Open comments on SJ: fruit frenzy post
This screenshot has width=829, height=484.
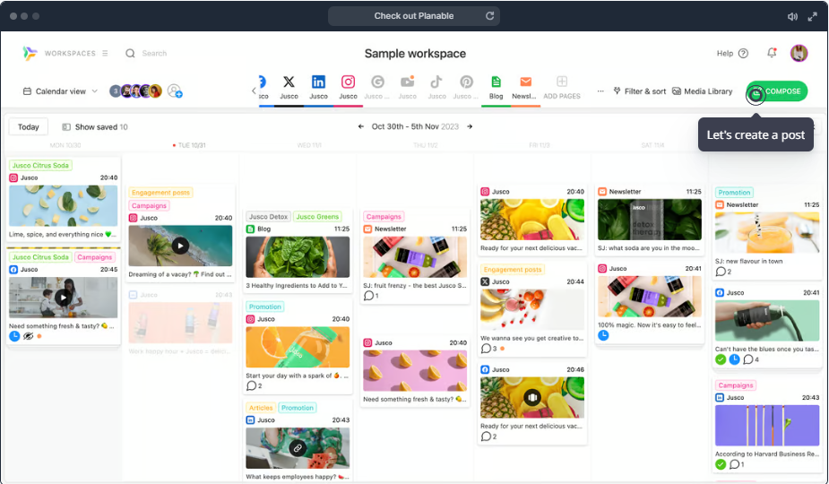pos(371,296)
